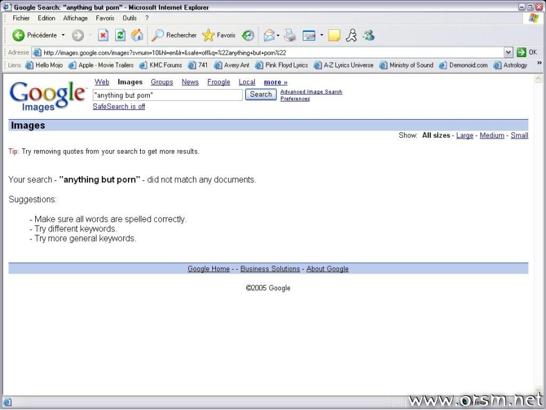The width and height of the screenshot is (546, 410).
Task: Go to the Home page icon
Action: pyautogui.click(x=137, y=35)
